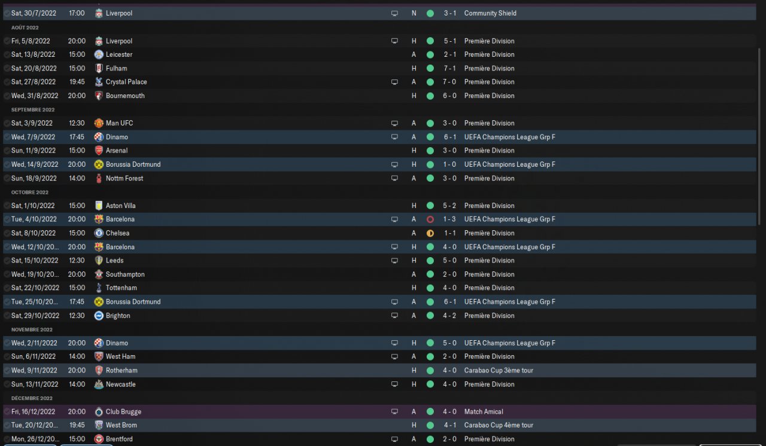The width and height of the screenshot is (766, 446).
Task: Click the TV broadcast icon on the Brighton row
Action: (x=394, y=316)
